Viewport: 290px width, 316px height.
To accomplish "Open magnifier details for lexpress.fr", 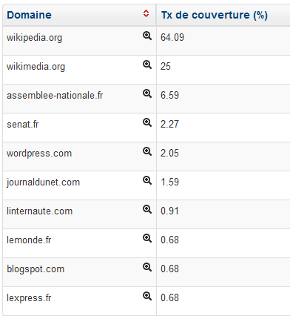I will (147, 296).
